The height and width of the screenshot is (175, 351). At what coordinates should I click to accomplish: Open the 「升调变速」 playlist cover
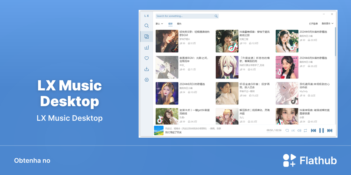point(227,67)
